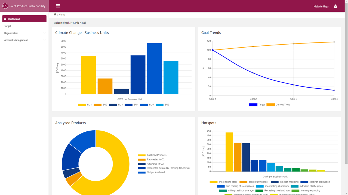
Task: Click the Home breadcrumb link
Action: pyautogui.click(x=62, y=15)
